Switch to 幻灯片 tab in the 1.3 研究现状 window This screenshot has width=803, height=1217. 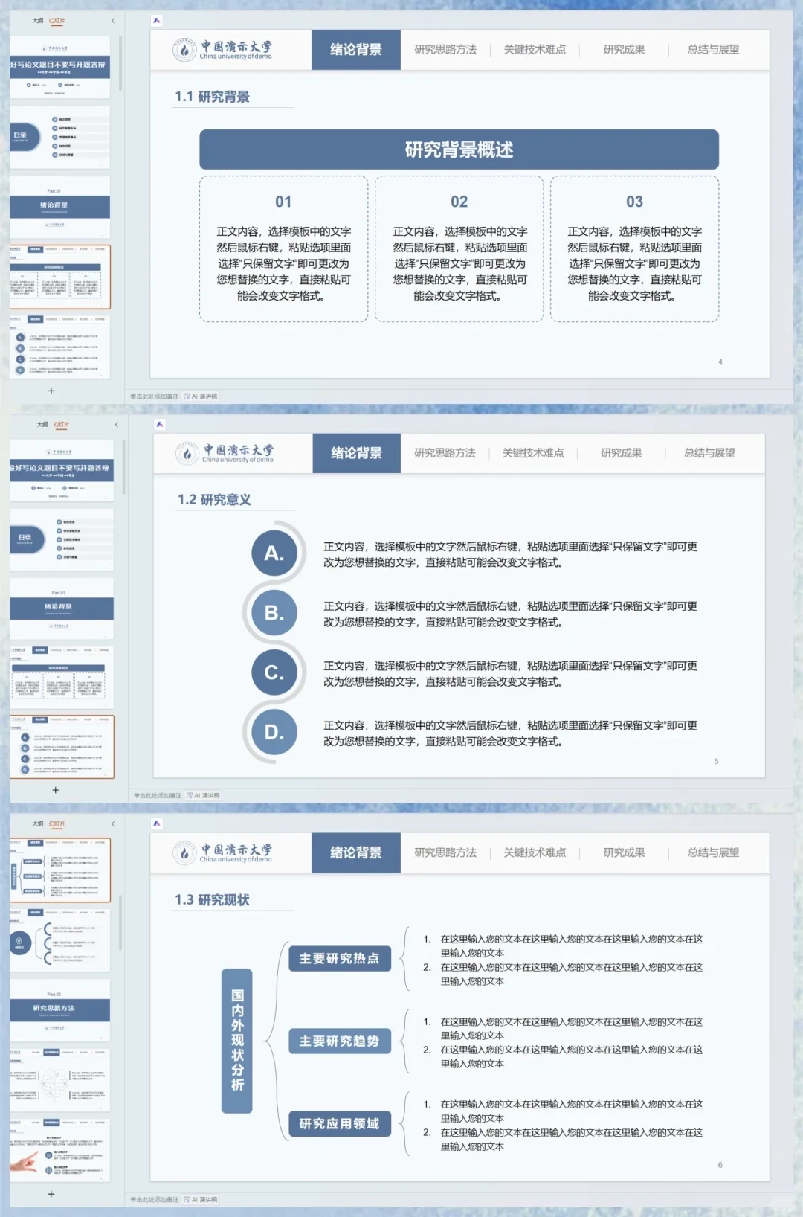(57, 824)
